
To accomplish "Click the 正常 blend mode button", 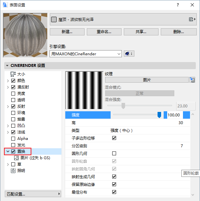I will [140, 93].
